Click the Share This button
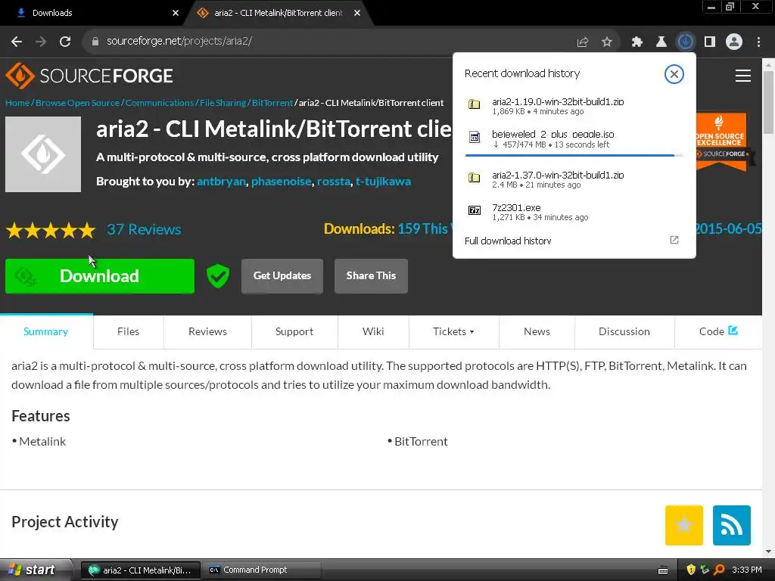This screenshot has width=775, height=581. 371,275
